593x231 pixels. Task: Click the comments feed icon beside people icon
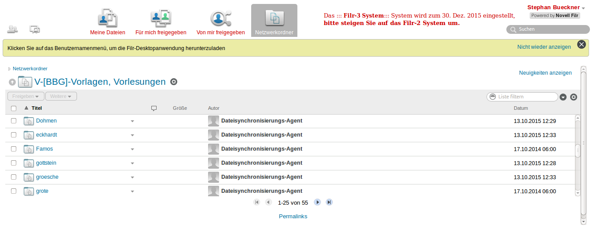[35, 29]
